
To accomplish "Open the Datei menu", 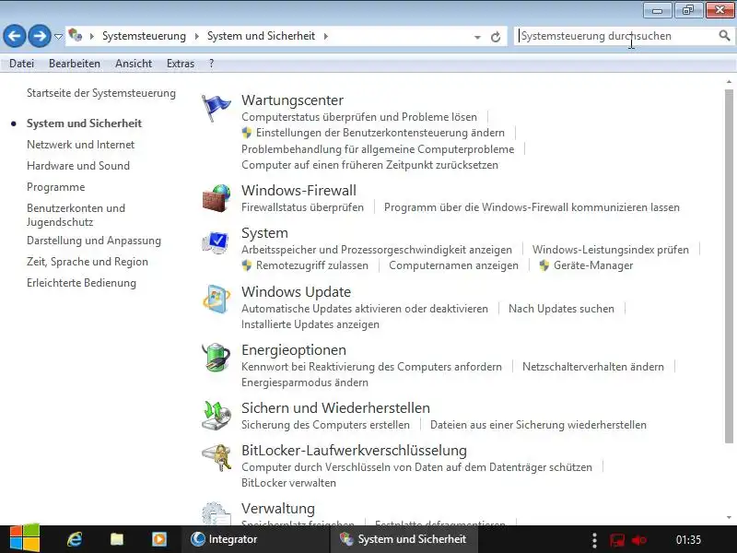I will [x=21, y=64].
